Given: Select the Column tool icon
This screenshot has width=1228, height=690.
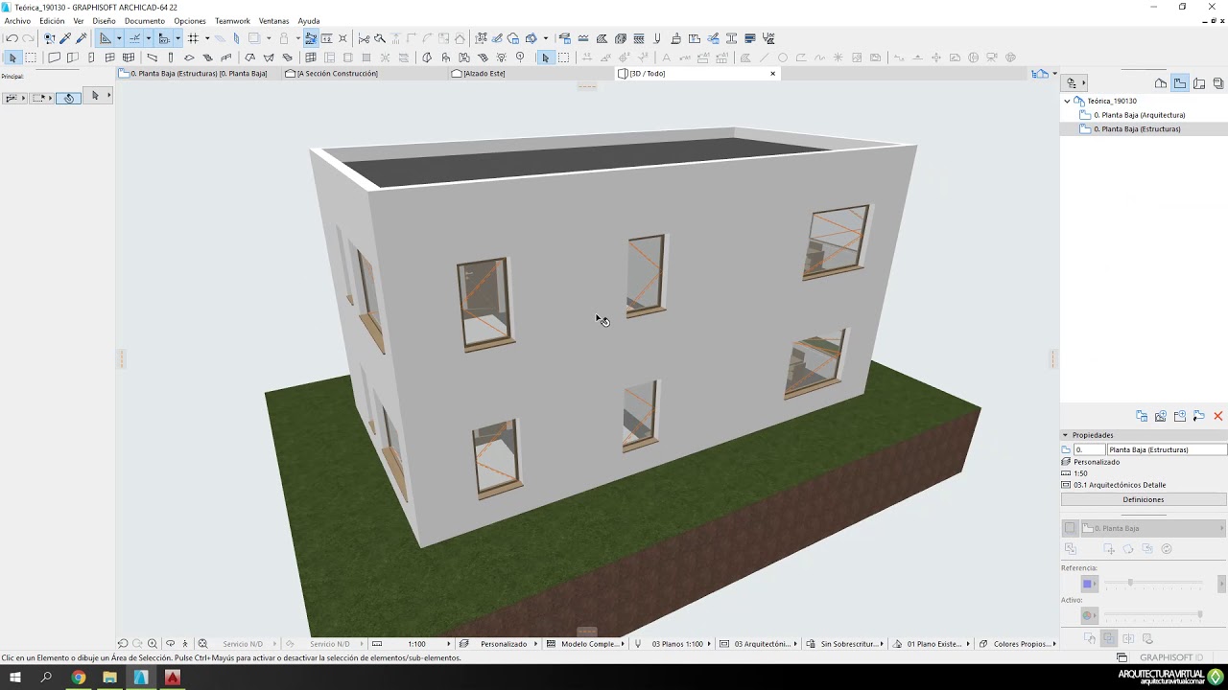Looking at the screenshot, I should tap(171, 57).
